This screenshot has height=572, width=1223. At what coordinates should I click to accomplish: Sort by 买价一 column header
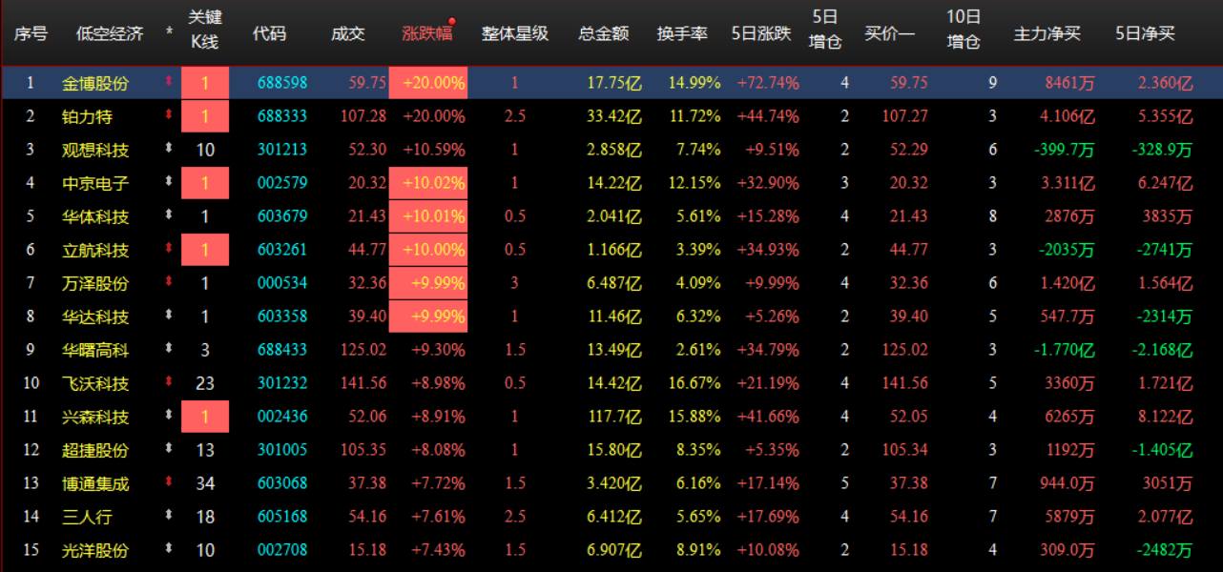pos(890,33)
